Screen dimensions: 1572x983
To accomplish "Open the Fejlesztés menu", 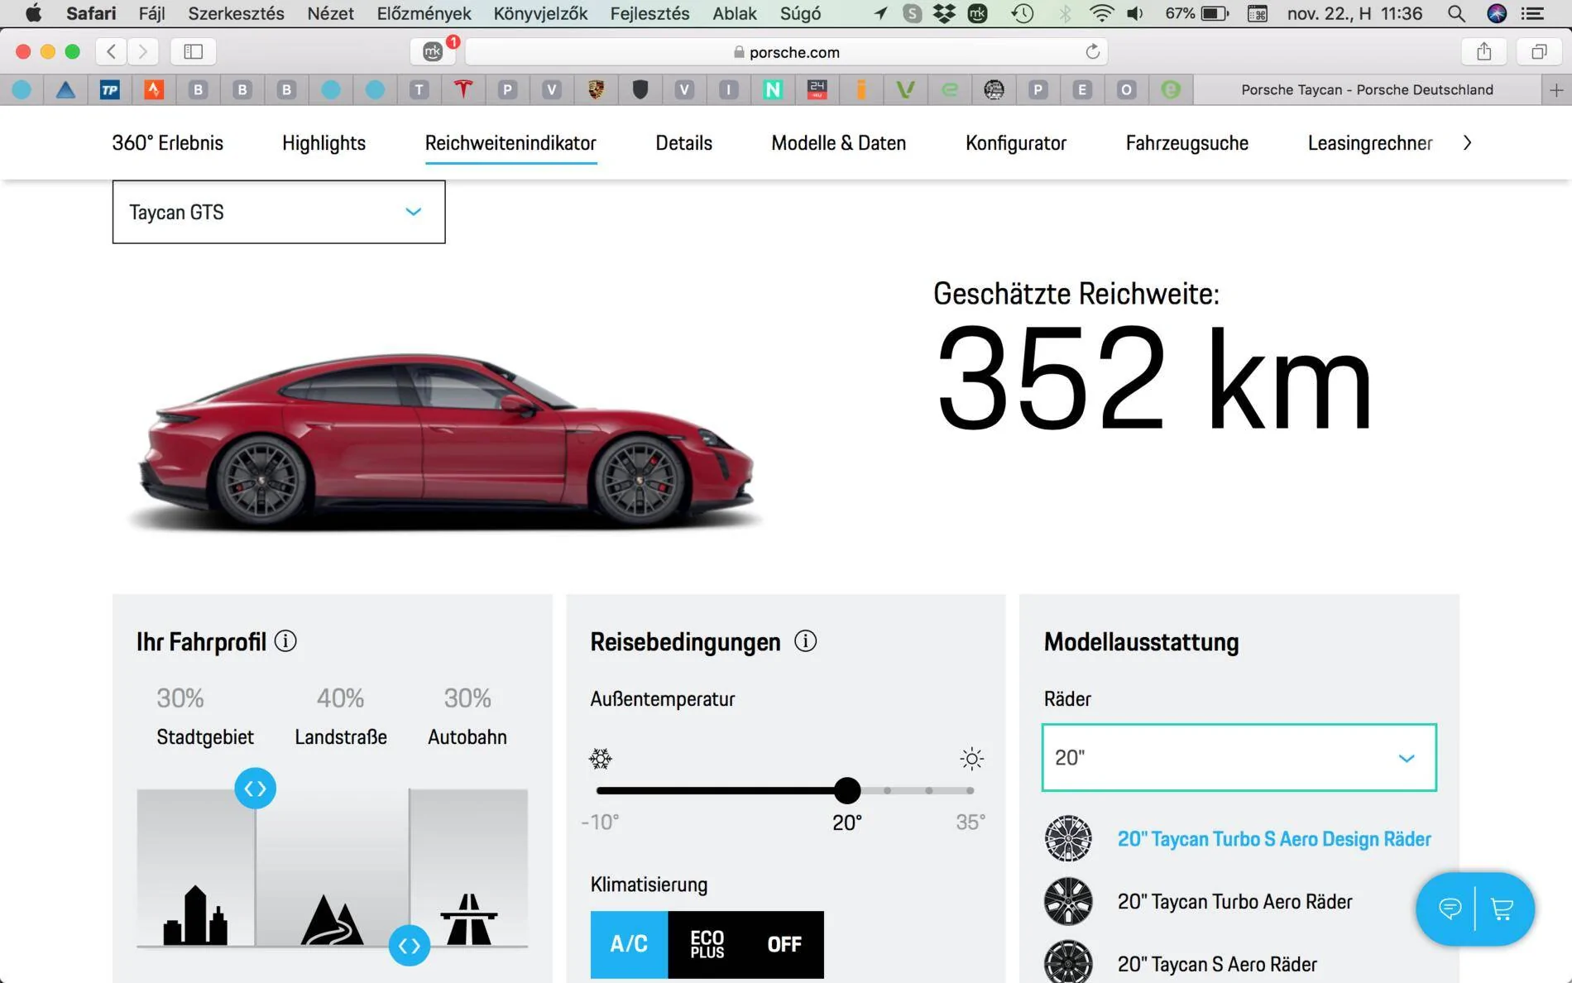I will [649, 13].
